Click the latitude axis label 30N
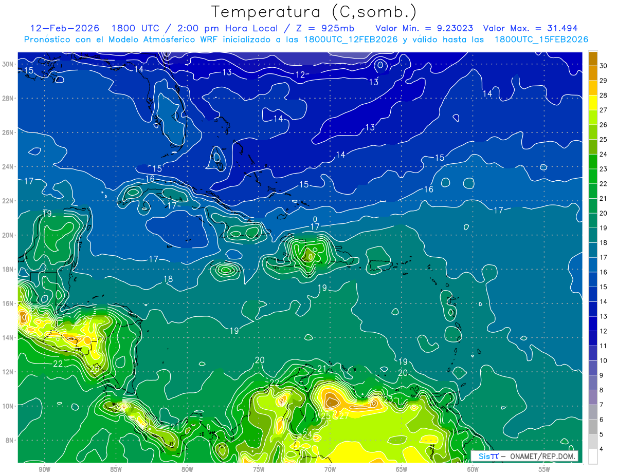 [x=7, y=64]
